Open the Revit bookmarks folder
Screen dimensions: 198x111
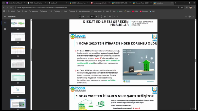click(x=113, y=11)
